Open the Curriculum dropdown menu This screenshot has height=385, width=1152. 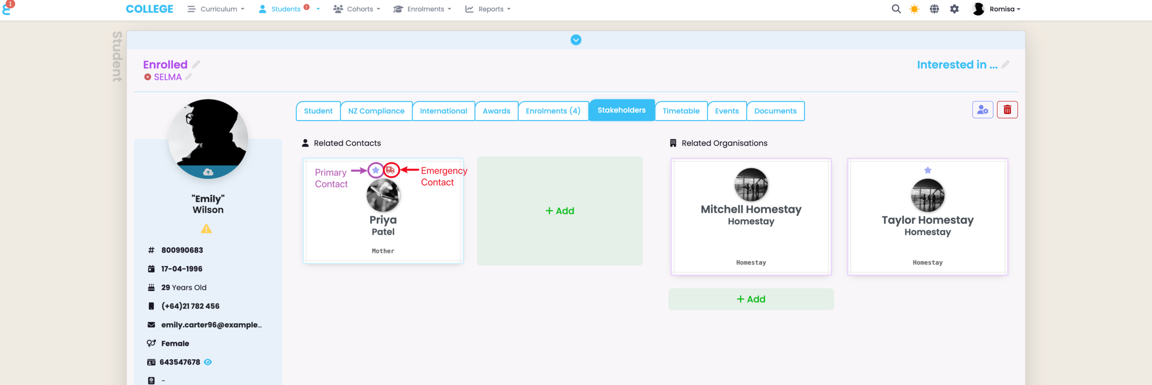pyautogui.click(x=216, y=9)
